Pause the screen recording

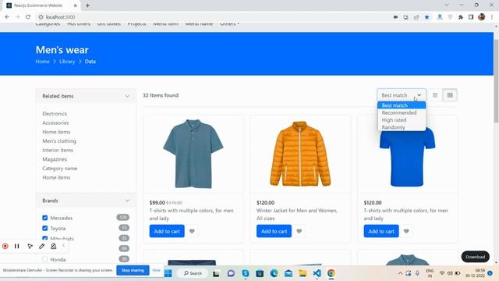(17, 247)
